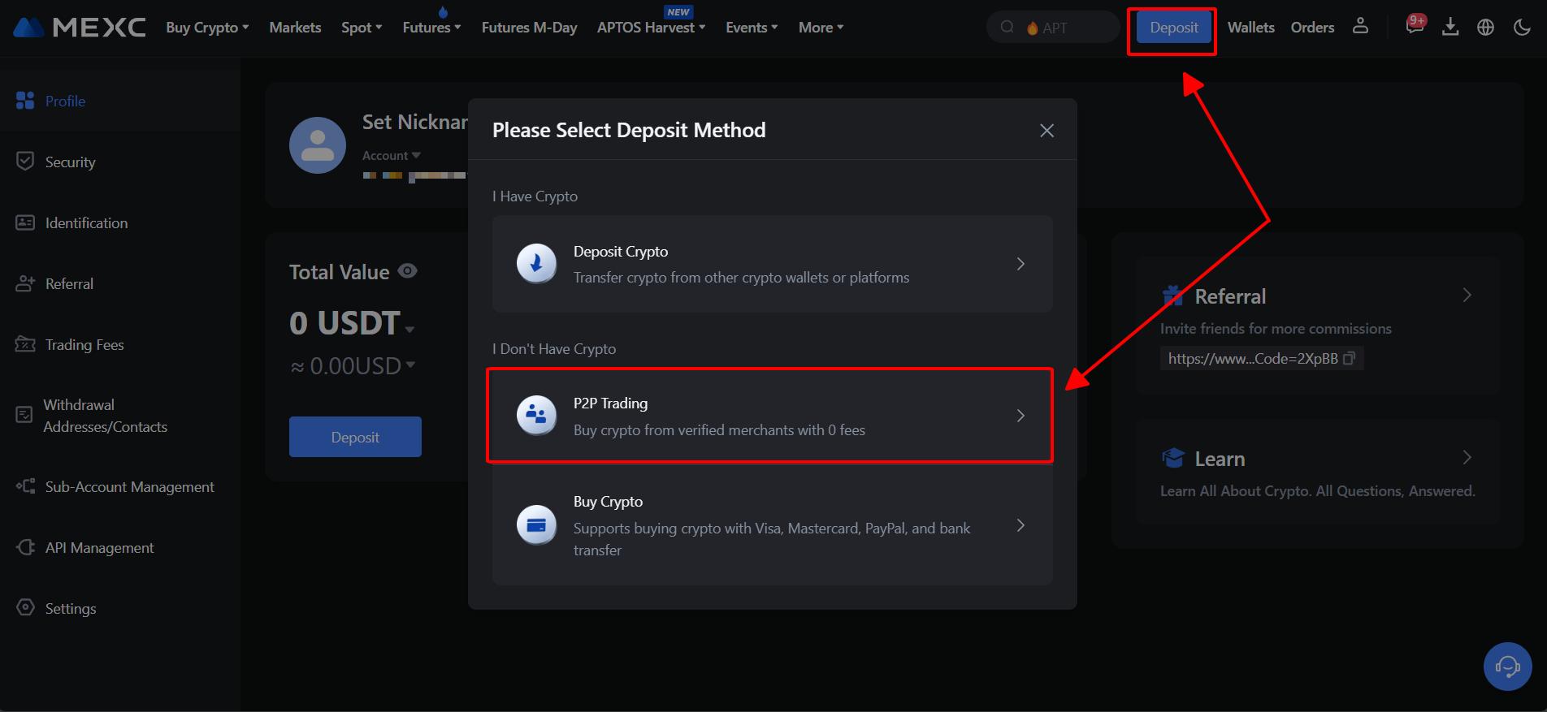The height and width of the screenshot is (712, 1547).
Task: Click the MEXC logo
Action: (80, 28)
